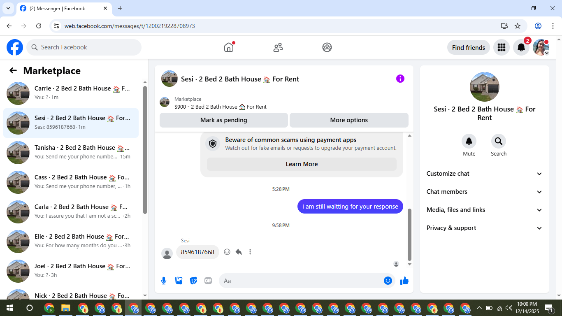Click Mark as pending button
Screen dimensions: 562x316
click(x=224, y=120)
